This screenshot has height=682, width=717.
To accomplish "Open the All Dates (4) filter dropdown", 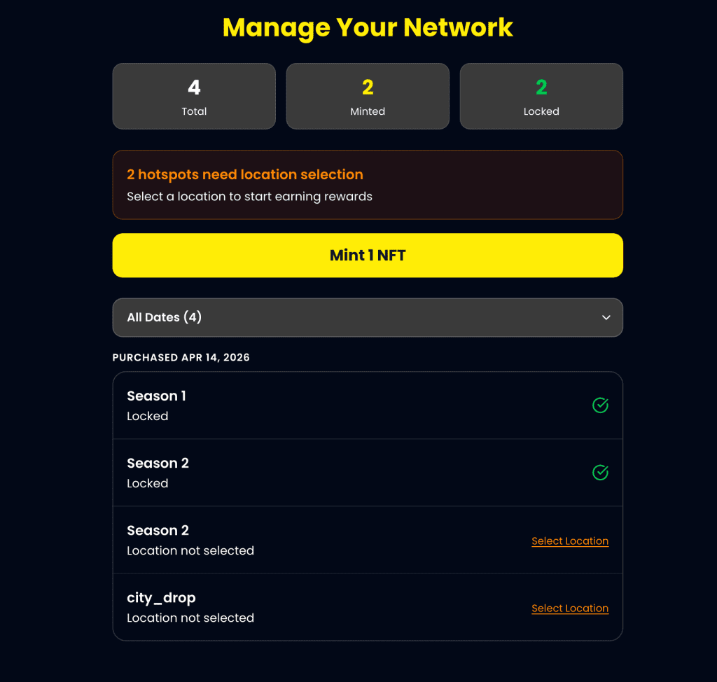I will point(367,318).
